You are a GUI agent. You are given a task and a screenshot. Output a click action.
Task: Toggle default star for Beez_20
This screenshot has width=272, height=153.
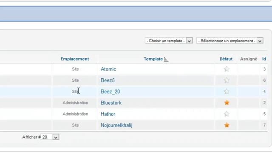(x=227, y=92)
